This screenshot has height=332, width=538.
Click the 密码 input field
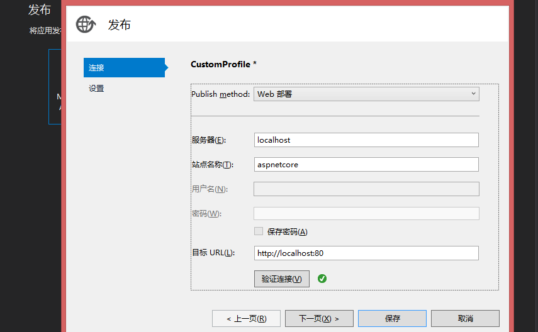pos(366,213)
